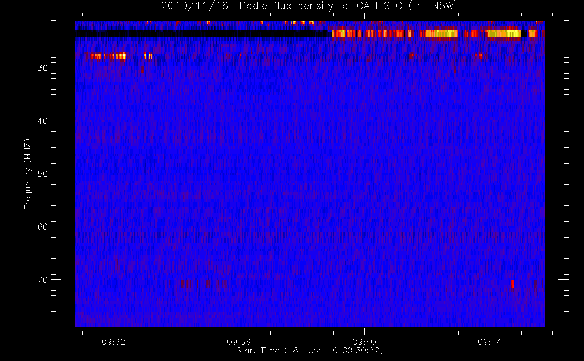Click the red-yellow burst near 09:32
Viewport: 584px width, 361px height.
tap(107, 56)
